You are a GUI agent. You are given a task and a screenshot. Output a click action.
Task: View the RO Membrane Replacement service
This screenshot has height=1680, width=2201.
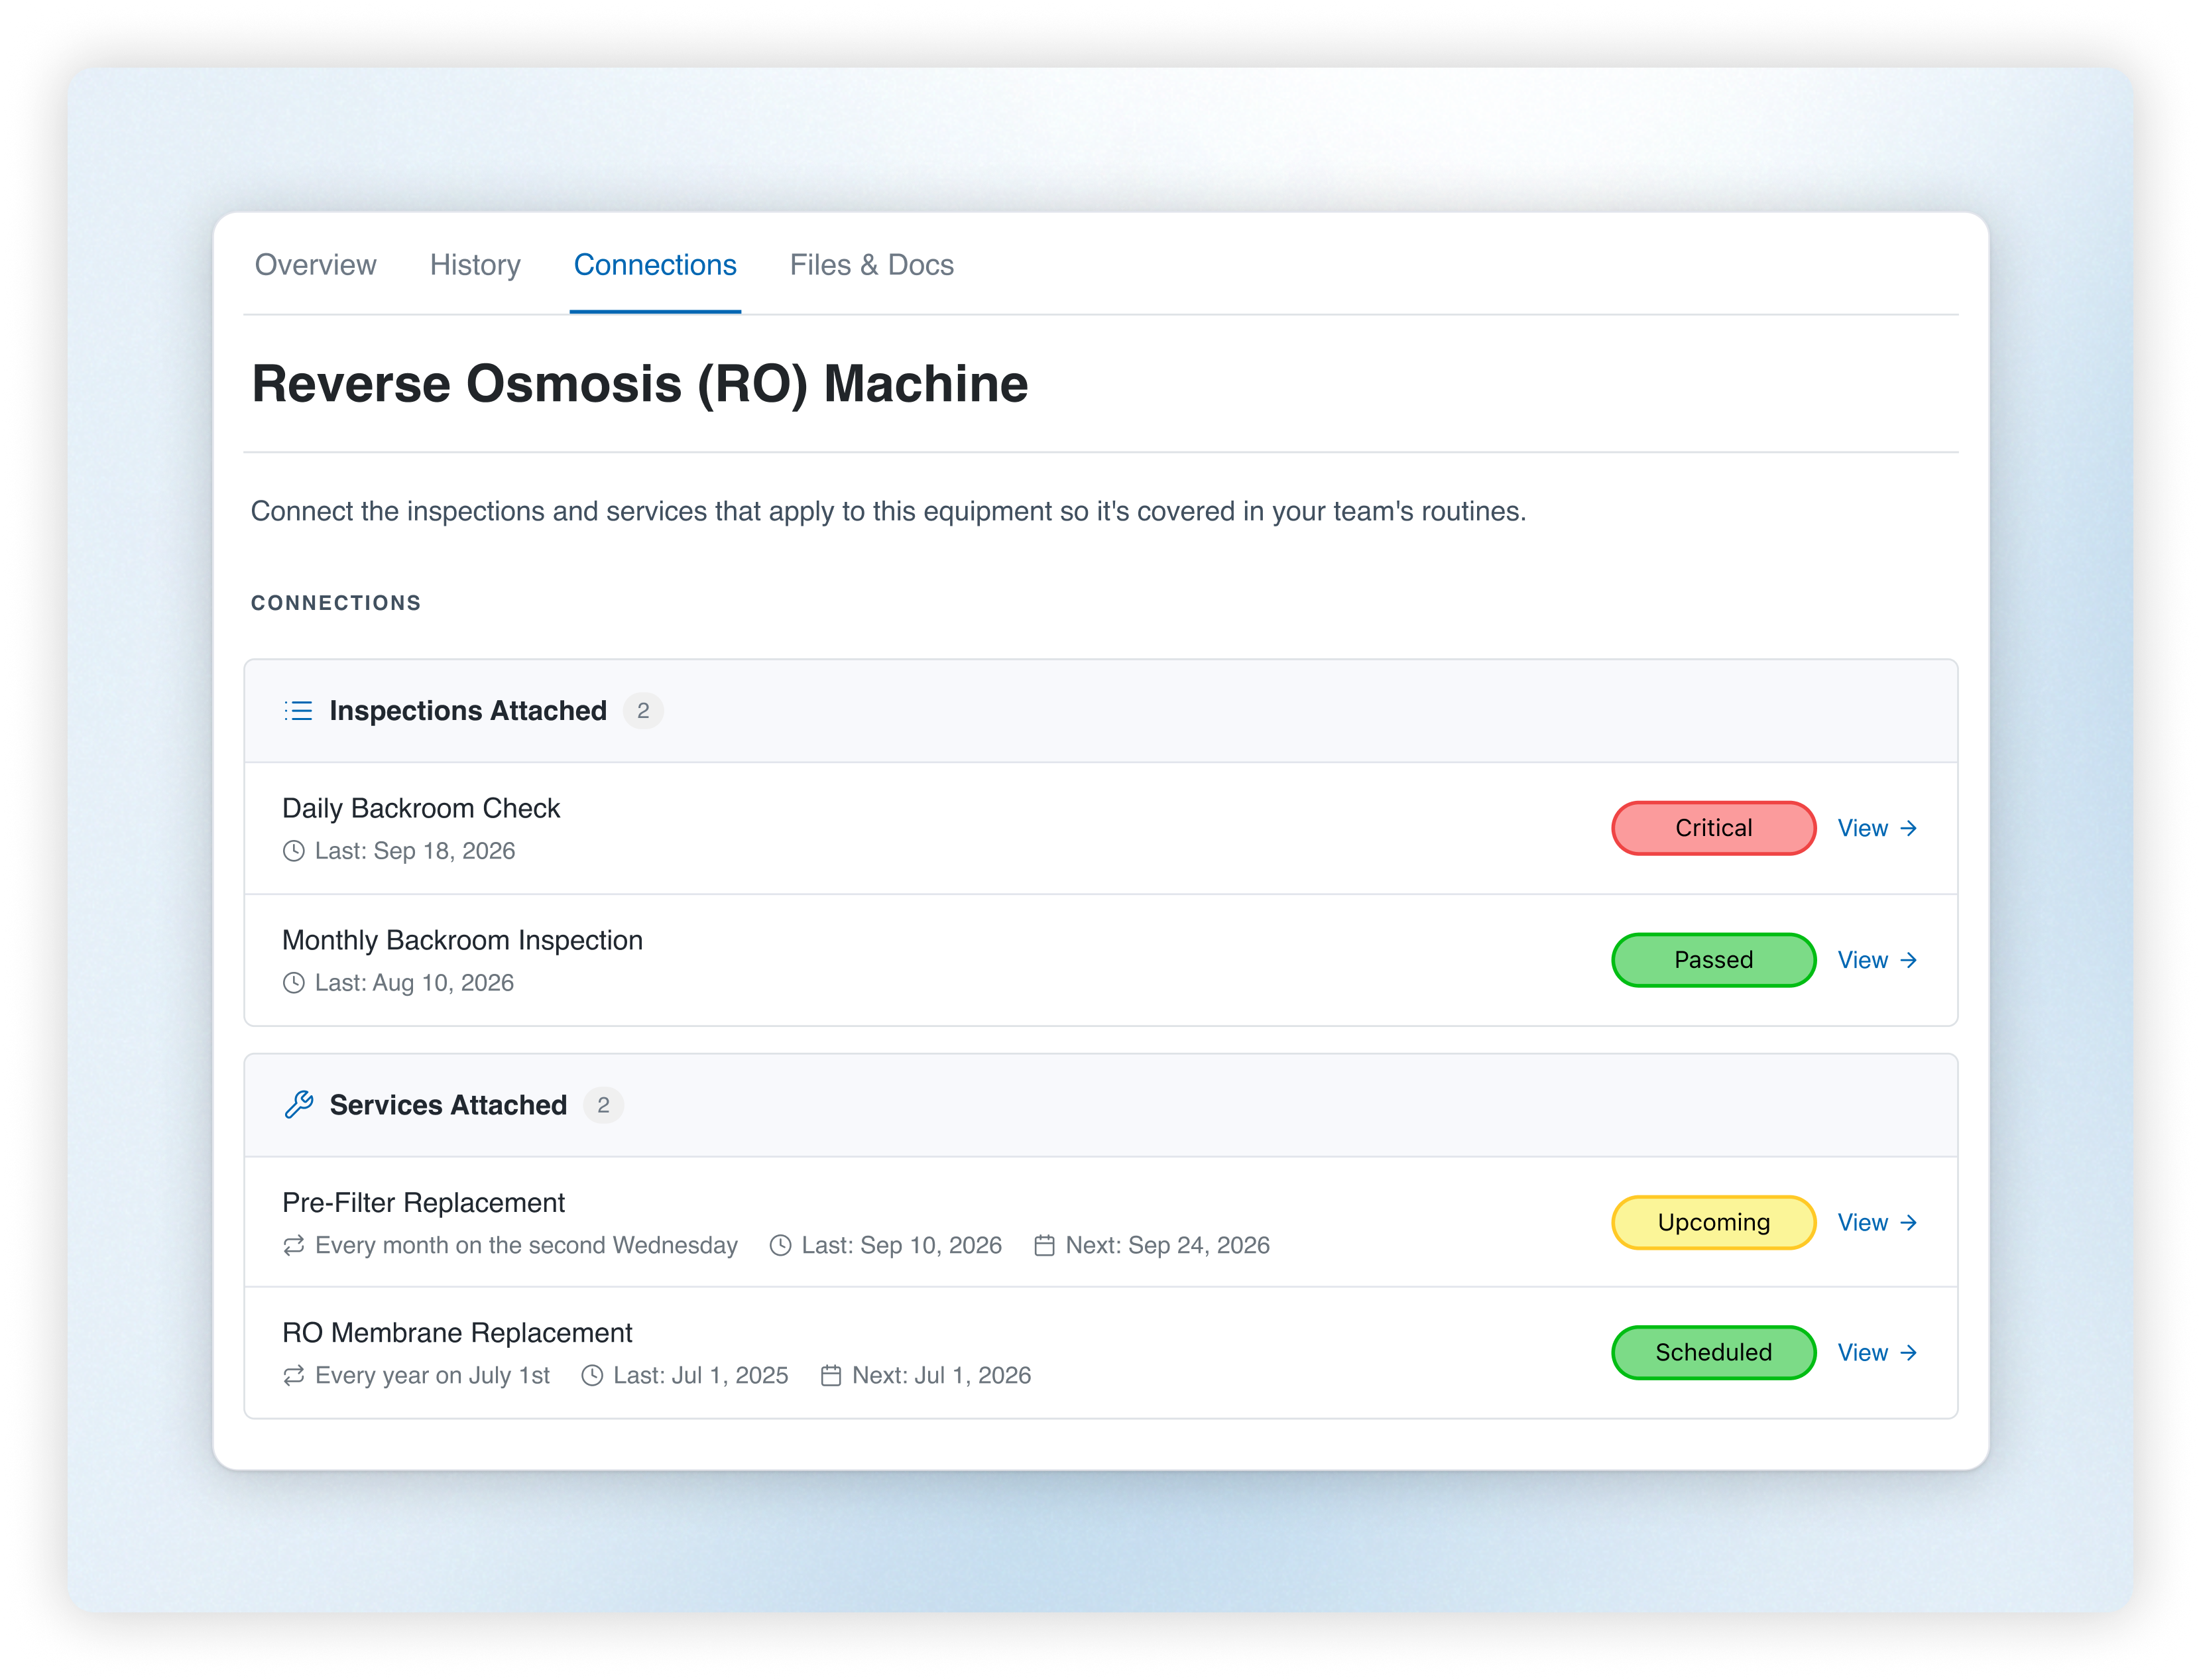(1877, 1353)
